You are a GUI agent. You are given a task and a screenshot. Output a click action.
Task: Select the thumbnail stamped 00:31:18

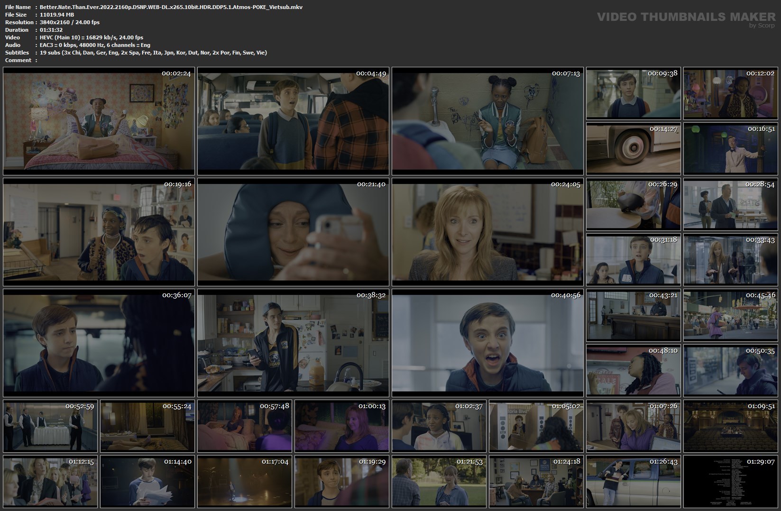634,260
